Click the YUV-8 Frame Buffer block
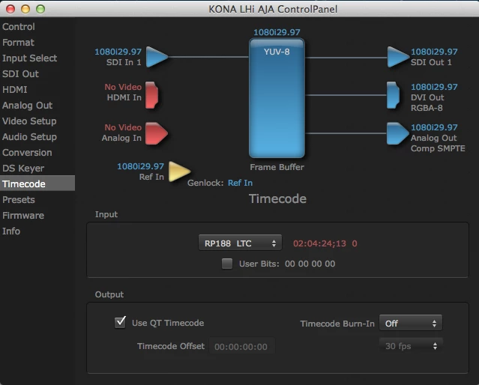479x385 pixels. (277, 98)
